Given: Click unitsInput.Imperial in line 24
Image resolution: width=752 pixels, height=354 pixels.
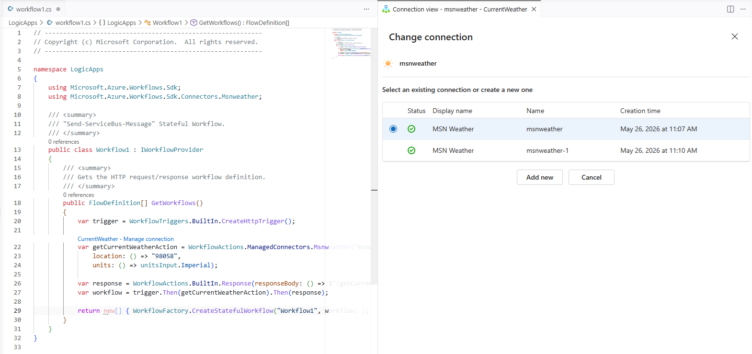Looking at the screenshot, I should [x=175, y=265].
